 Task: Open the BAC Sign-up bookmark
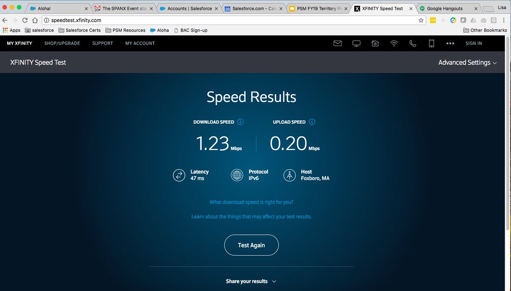tap(190, 30)
